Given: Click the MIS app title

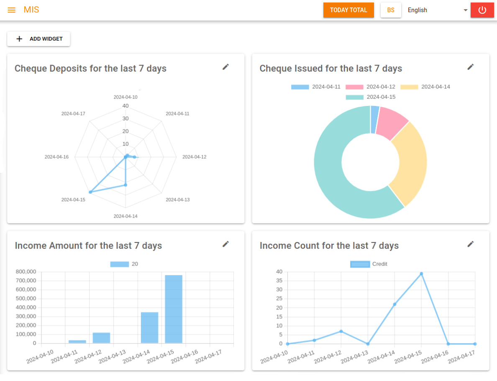Looking at the screenshot, I should pos(31,10).
